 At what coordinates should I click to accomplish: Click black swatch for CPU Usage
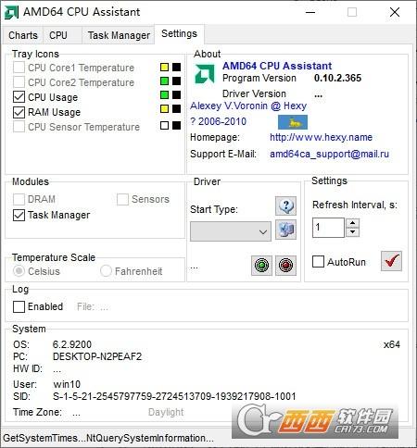click(176, 95)
